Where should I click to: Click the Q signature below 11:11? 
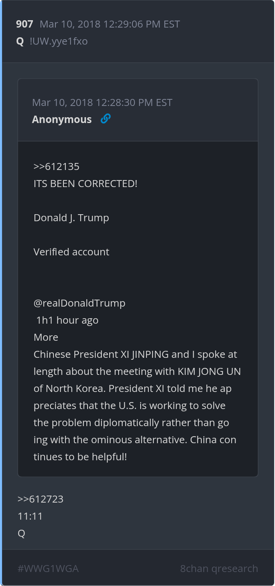pyautogui.click(x=21, y=533)
